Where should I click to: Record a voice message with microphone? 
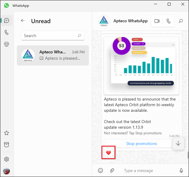click(181, 170)
